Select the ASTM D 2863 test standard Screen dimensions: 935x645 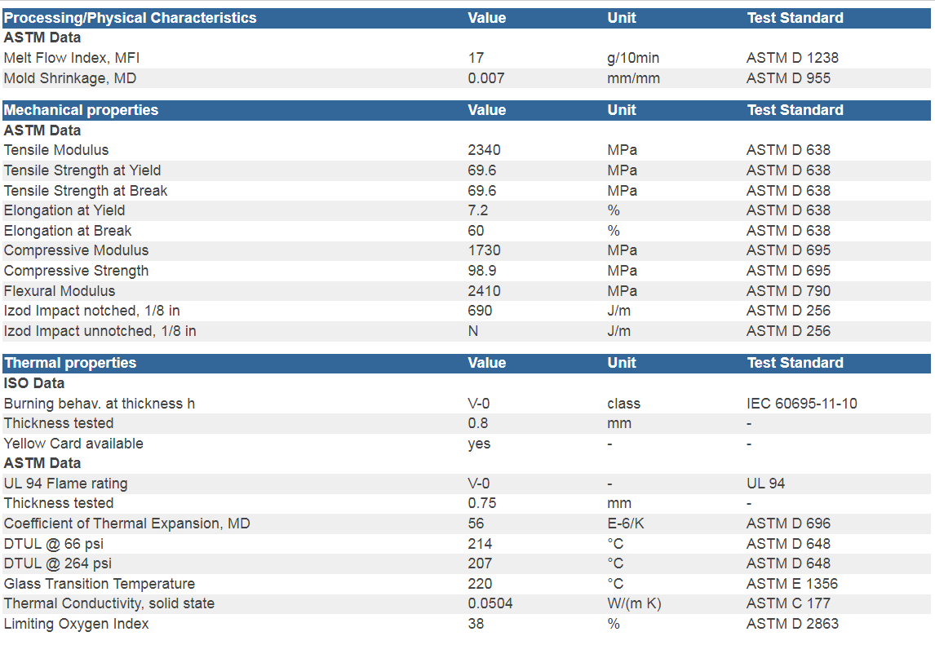click(792, 624)
